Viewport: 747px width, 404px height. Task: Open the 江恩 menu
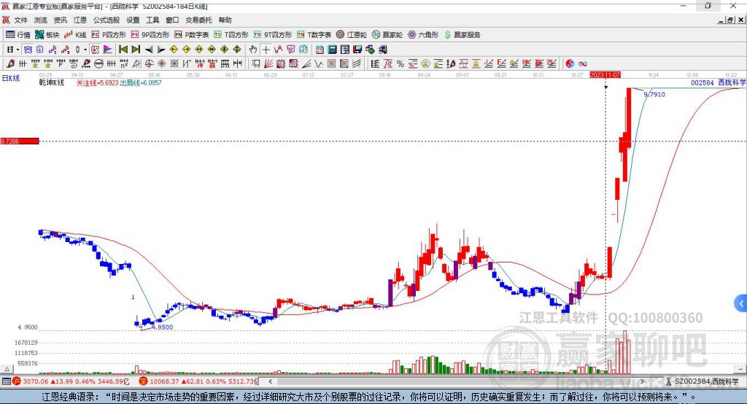[x=80, y=20]
